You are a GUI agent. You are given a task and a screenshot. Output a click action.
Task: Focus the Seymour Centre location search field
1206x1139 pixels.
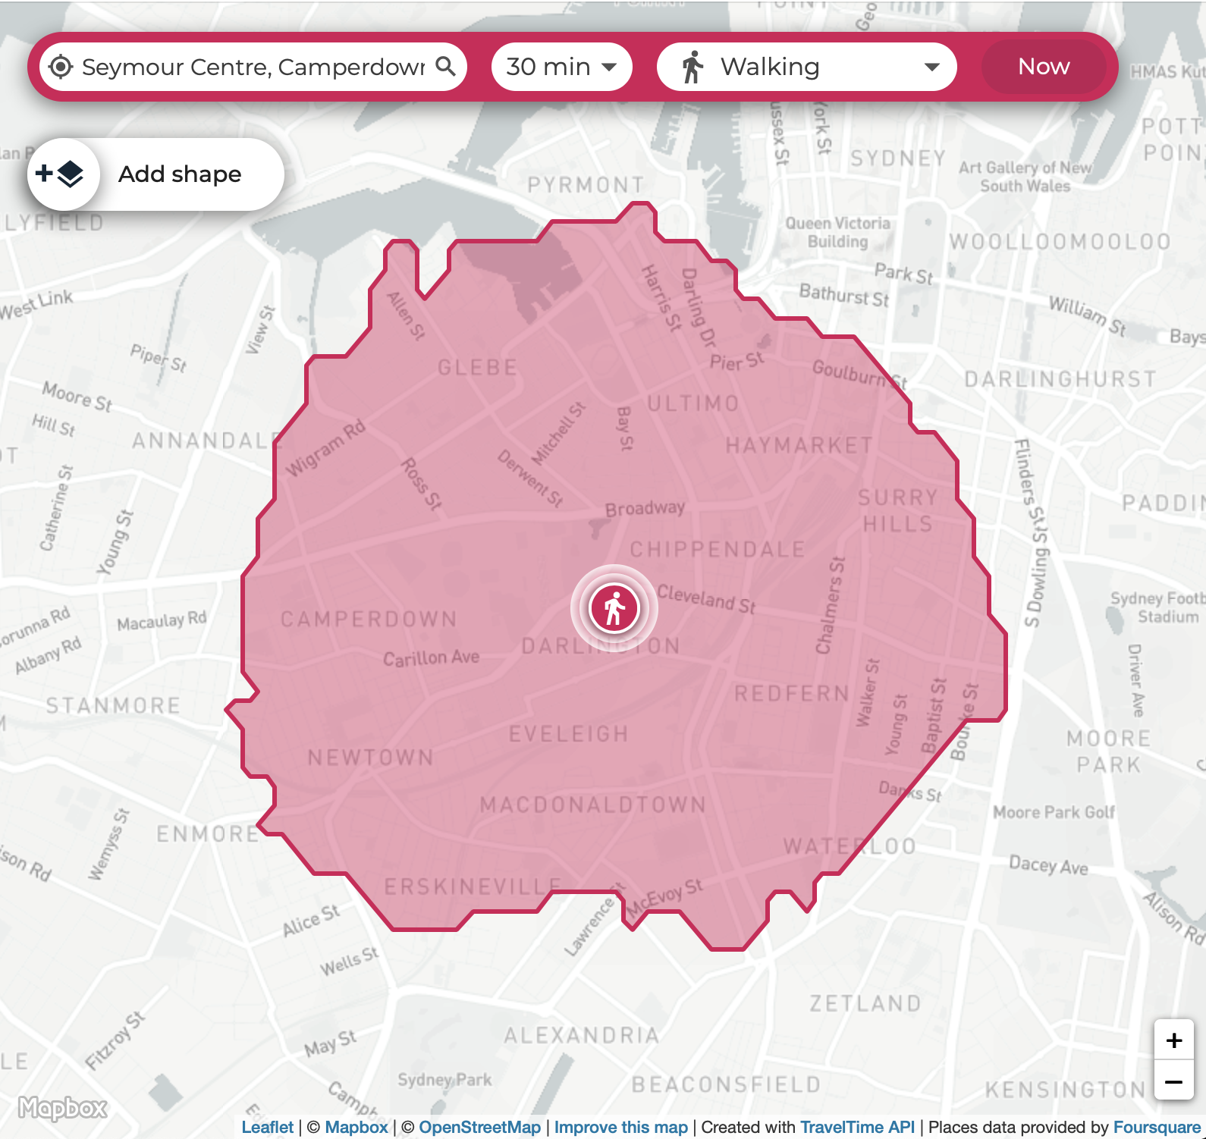(x=253, y=67)
